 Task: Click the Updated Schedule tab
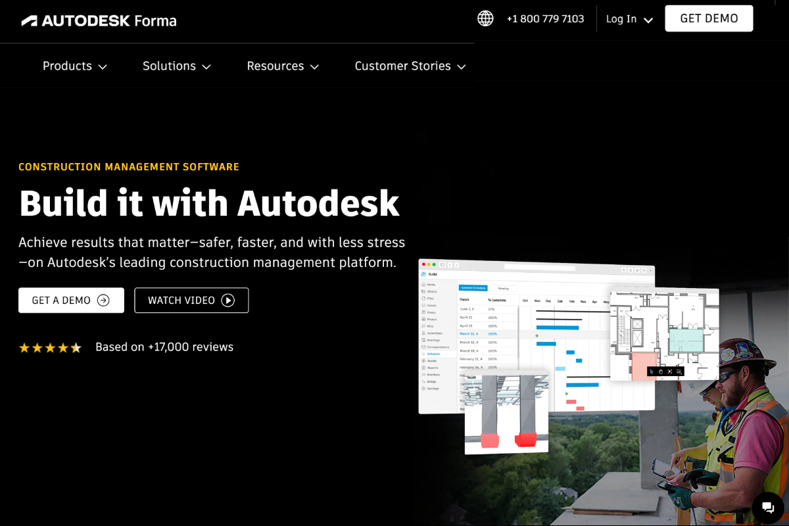click(472, 288)
